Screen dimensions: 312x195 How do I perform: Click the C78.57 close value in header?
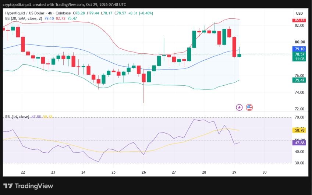(x=120, y=13)
